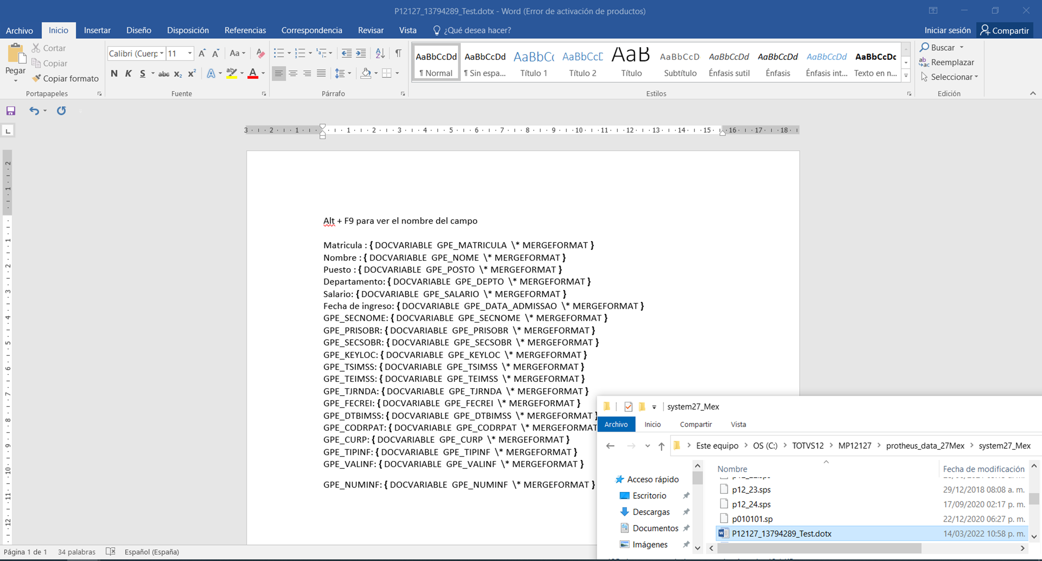Click Buscar search button
The width and height of the screenshot is (1042, 561).
point(937,47)
